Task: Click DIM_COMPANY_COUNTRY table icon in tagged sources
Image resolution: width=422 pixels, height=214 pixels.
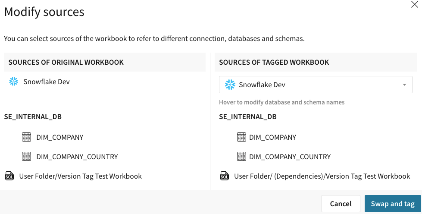Action: (242, 157)
